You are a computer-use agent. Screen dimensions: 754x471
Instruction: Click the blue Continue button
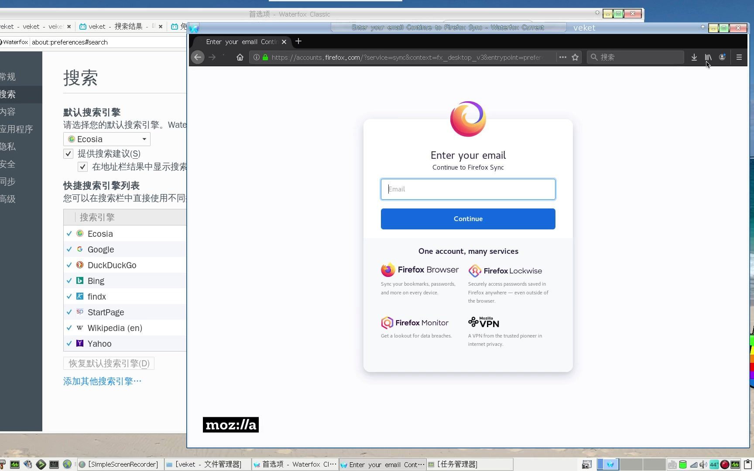click(x=468, y=219)
